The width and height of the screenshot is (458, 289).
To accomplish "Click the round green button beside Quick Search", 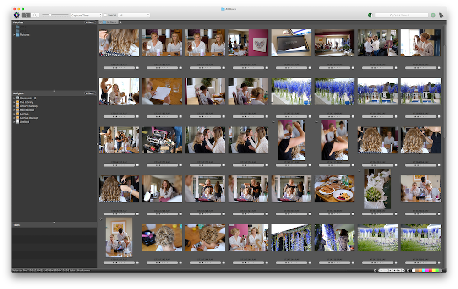I will click(433, 15).
